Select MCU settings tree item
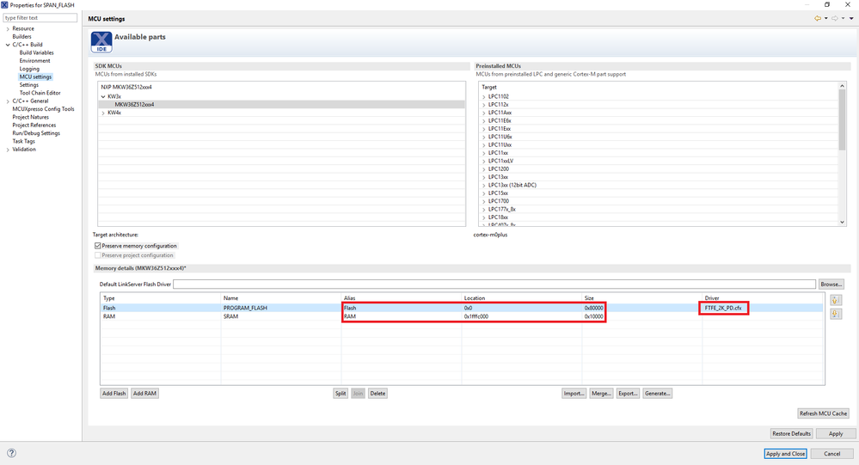 35,76
